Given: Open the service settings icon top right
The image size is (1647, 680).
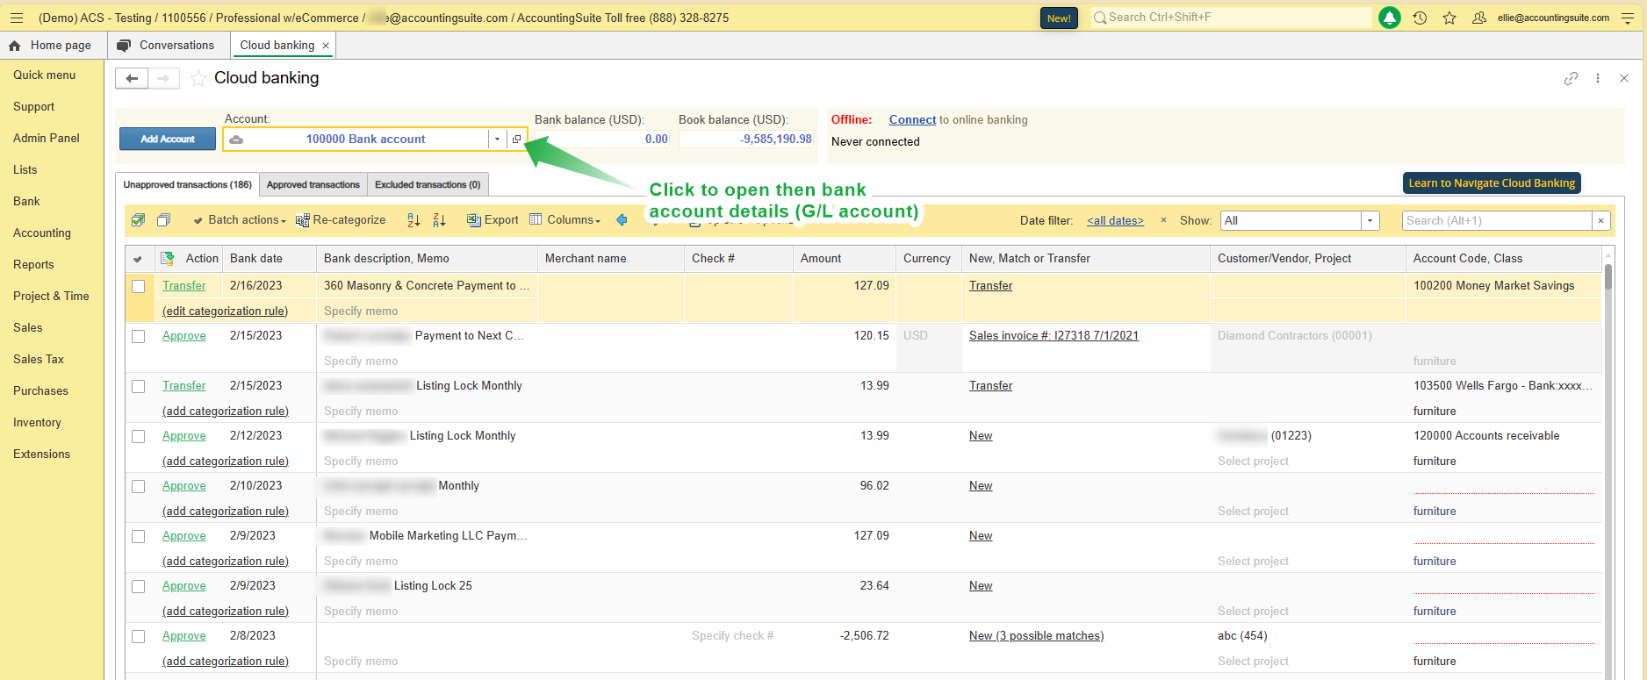Looking at the screenshot, I should 1627,18.
